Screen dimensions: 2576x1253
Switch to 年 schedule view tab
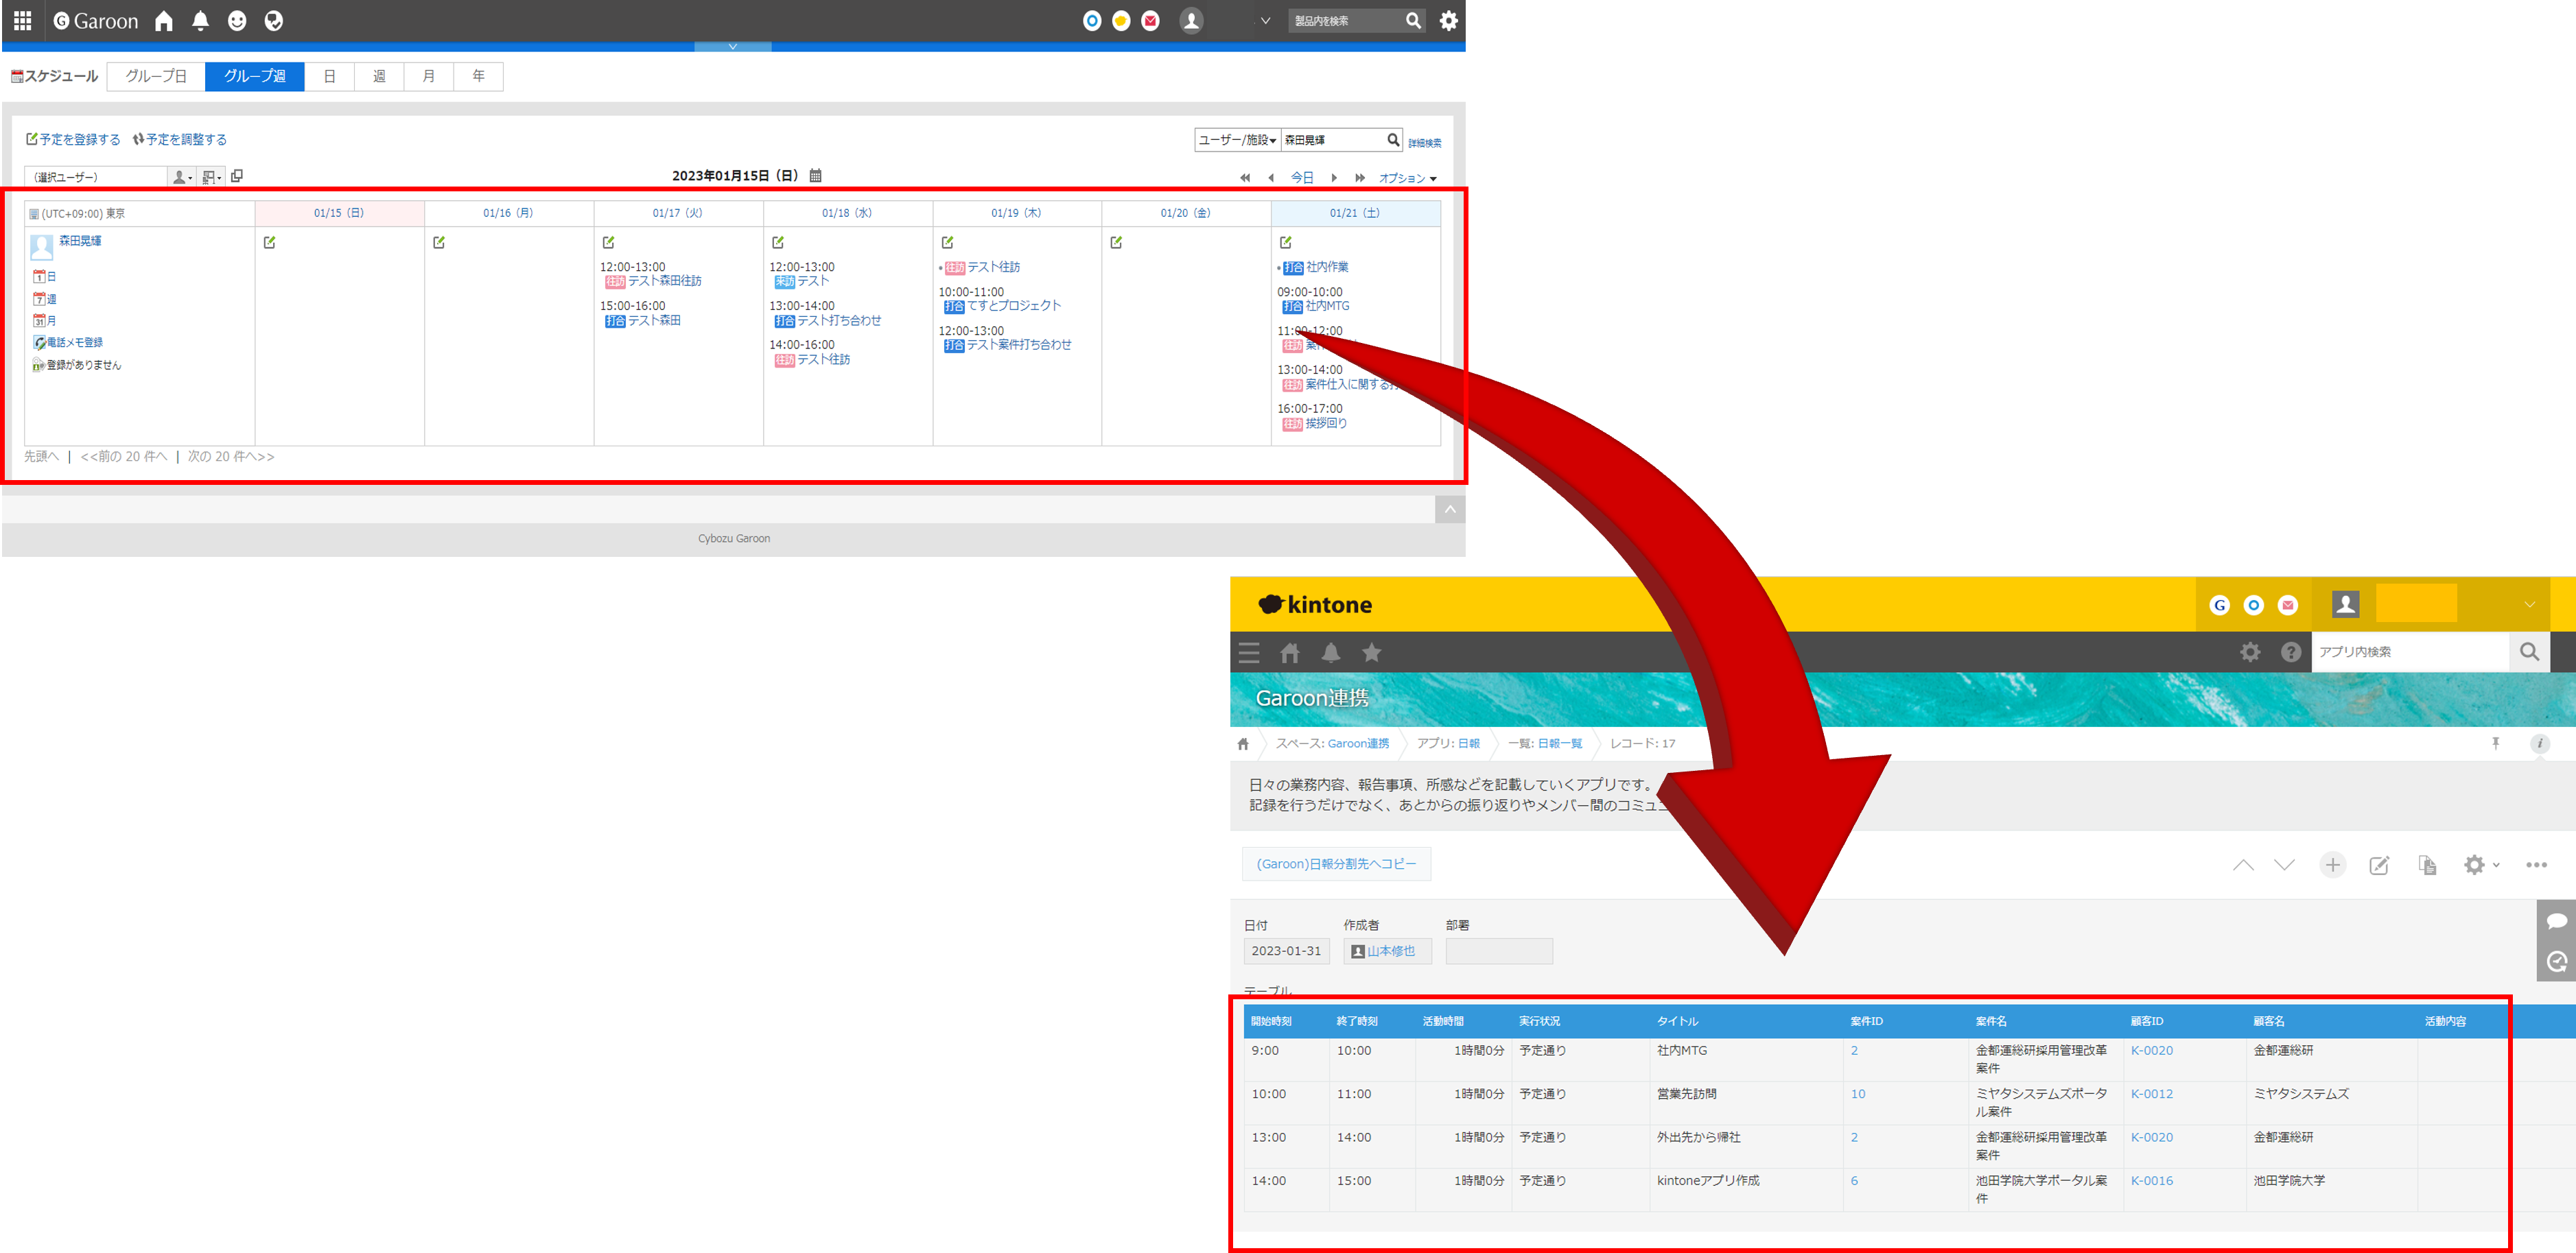[478, 77]
